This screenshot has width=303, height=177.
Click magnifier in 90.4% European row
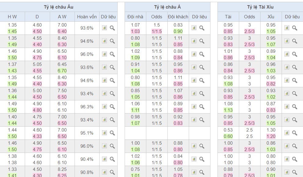tap(112, 159)
